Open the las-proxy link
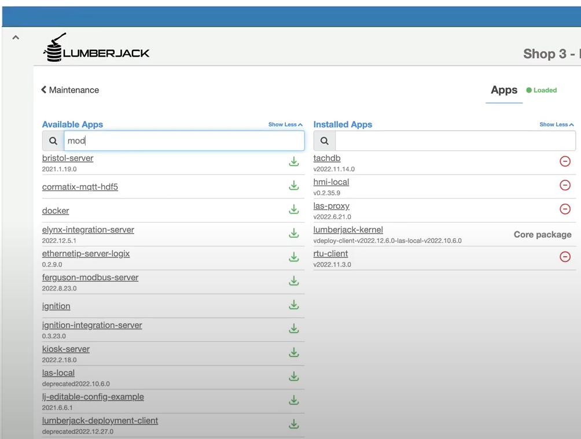This screenshot has width=581, height=439. click(x=331, y=206)
